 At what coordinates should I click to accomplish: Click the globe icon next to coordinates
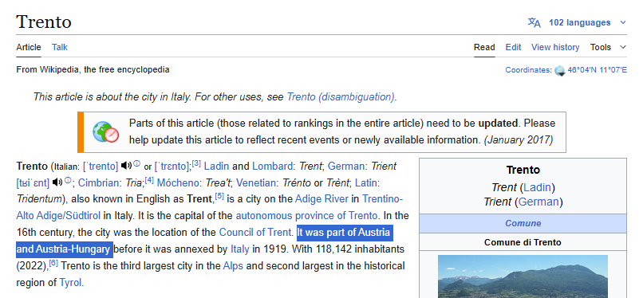coord(560,71)
